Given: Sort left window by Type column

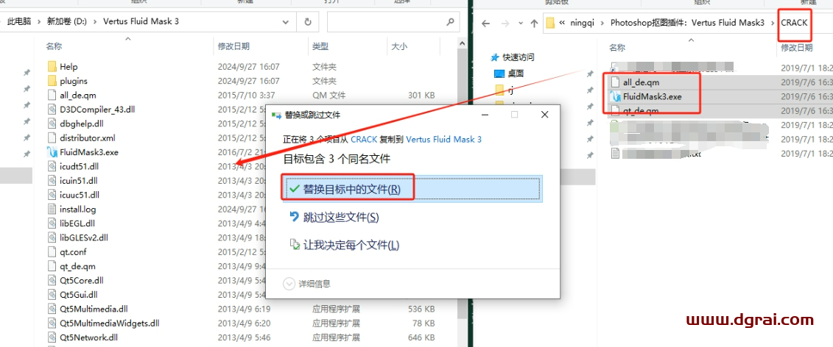Looking at the screenshot, I should (x=320, y=47).
